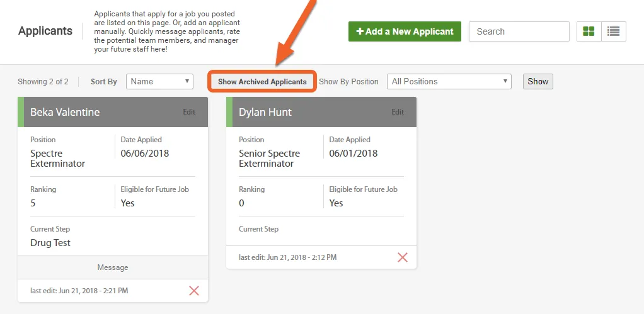
Task: Click date applied 06/06/2018
Action: pyautogui.click(x=144, y=154)
